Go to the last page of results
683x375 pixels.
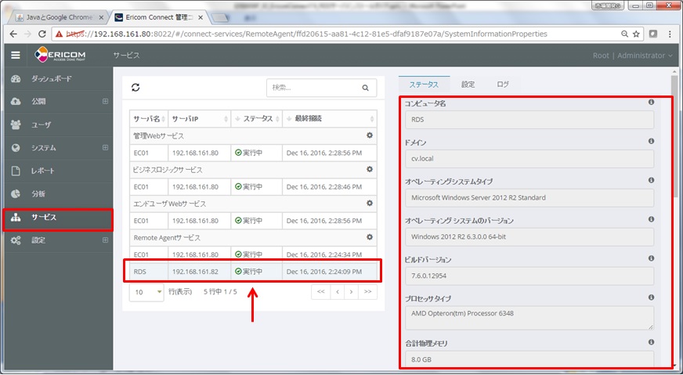[x=367, y=291]
